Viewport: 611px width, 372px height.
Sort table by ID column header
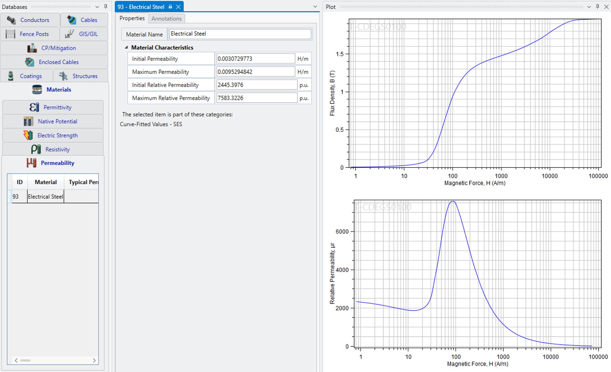(x=20, y=182)
